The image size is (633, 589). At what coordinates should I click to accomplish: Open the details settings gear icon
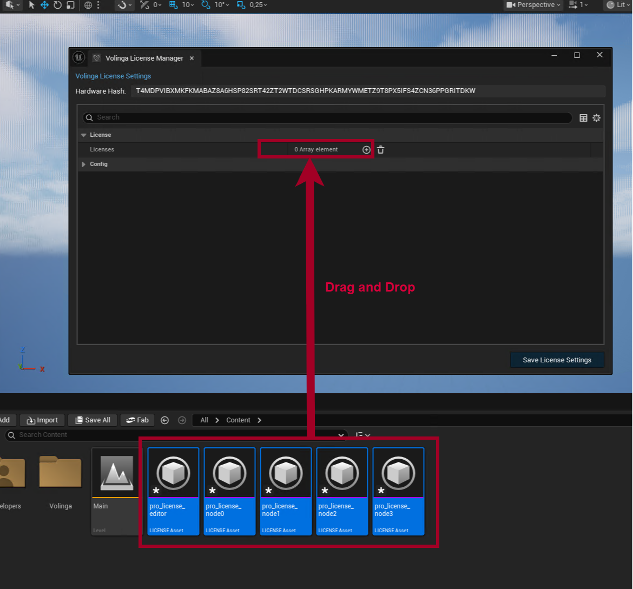point(596,118)
